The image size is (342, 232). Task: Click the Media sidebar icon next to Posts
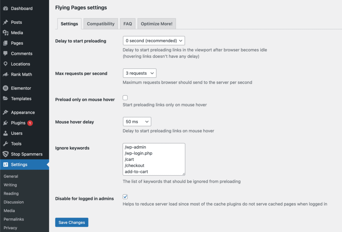pyautogui.click(x=5, y=32)
